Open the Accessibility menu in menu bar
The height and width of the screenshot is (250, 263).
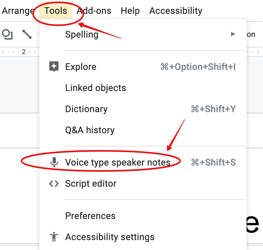[176, 11]
